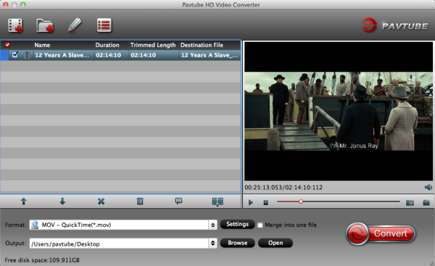Image resolution: width=435 pixels, height=266 pixels.
Task: Mute the preview volume speaker
Action: [428, 187]
